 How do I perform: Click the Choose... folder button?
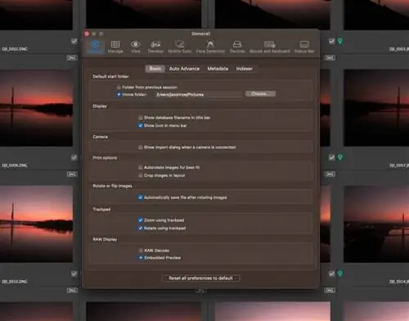coord(260,94)
